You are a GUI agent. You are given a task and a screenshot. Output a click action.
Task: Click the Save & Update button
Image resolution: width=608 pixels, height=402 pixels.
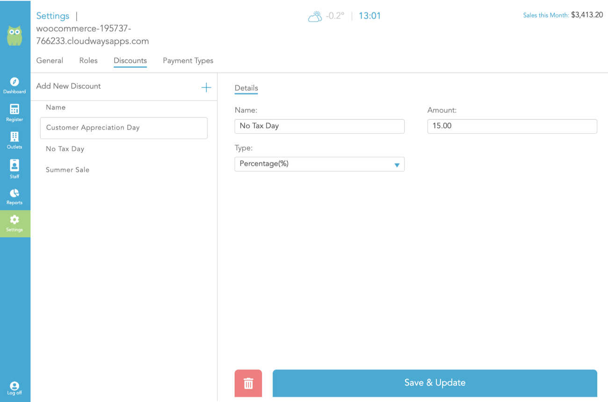click(x=434, y=383)
